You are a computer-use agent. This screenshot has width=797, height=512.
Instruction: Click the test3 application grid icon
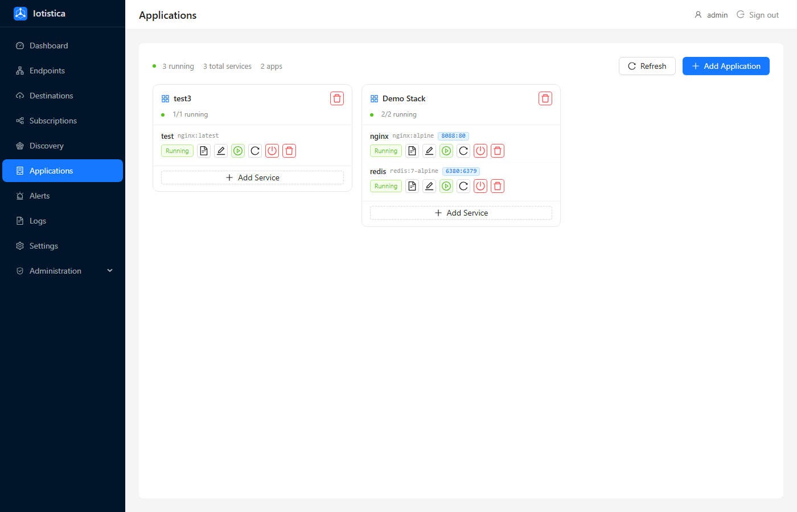[x=165, y=98]
